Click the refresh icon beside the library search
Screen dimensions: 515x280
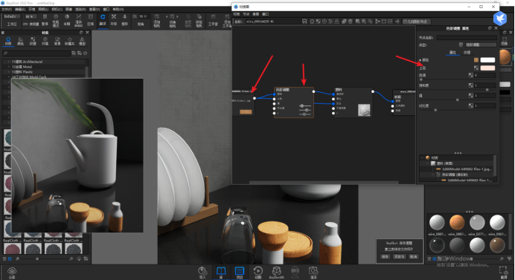click(x=86, y=53)
